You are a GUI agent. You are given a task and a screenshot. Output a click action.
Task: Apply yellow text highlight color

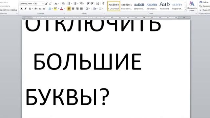[55, 9]
